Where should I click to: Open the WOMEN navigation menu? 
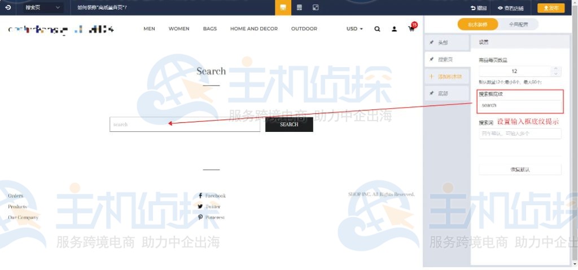179,29
